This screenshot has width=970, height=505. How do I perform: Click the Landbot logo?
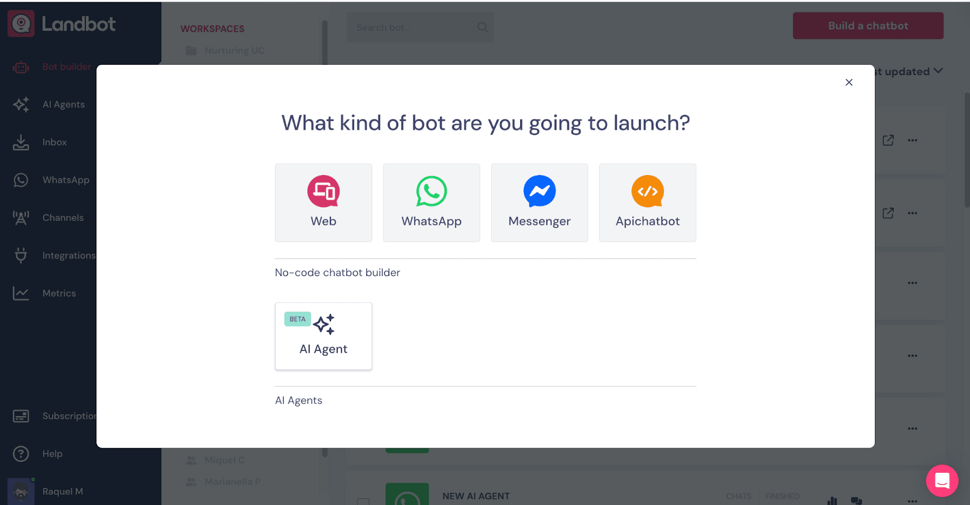62,24
